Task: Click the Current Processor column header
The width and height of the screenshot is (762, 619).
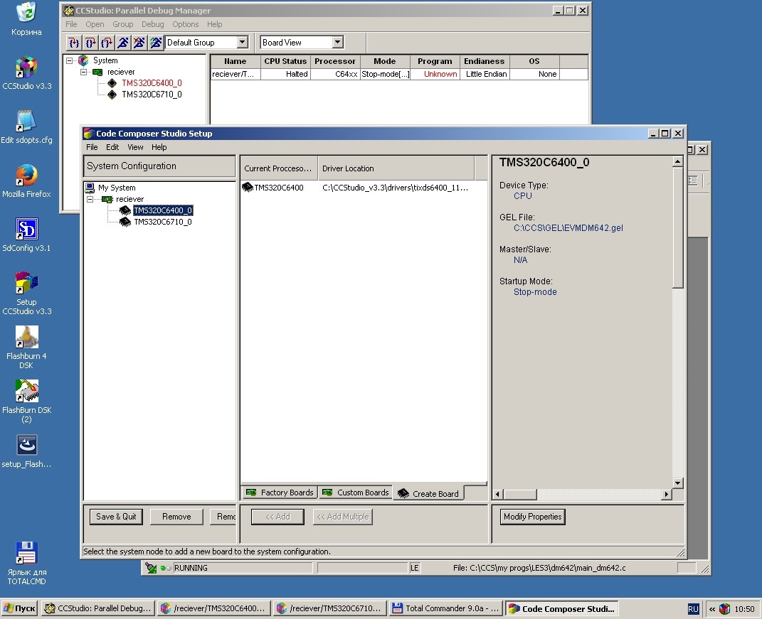Action: (278, 168)
